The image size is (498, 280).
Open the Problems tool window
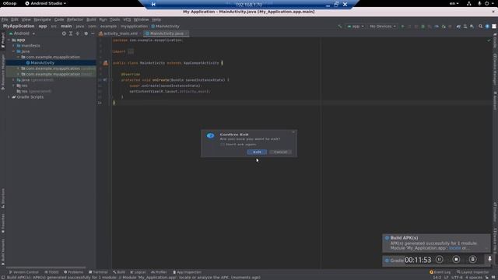coord(73,272)
